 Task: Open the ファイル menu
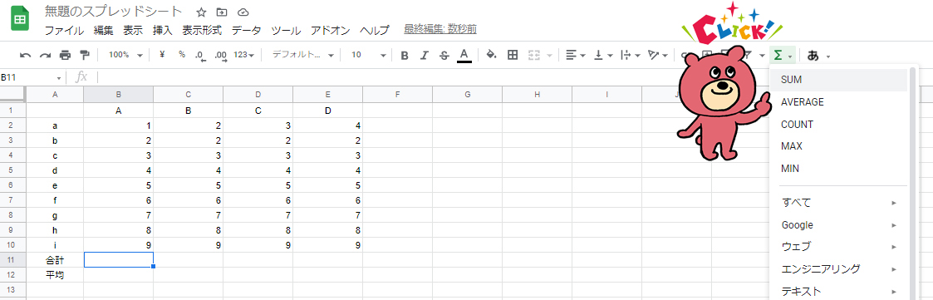coord(64,31)
